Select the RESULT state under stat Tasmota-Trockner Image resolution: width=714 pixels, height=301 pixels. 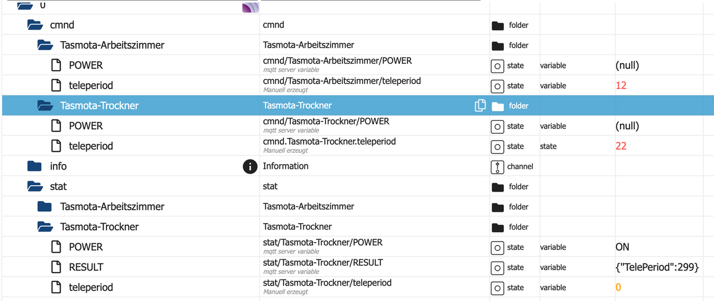(86, 267)
